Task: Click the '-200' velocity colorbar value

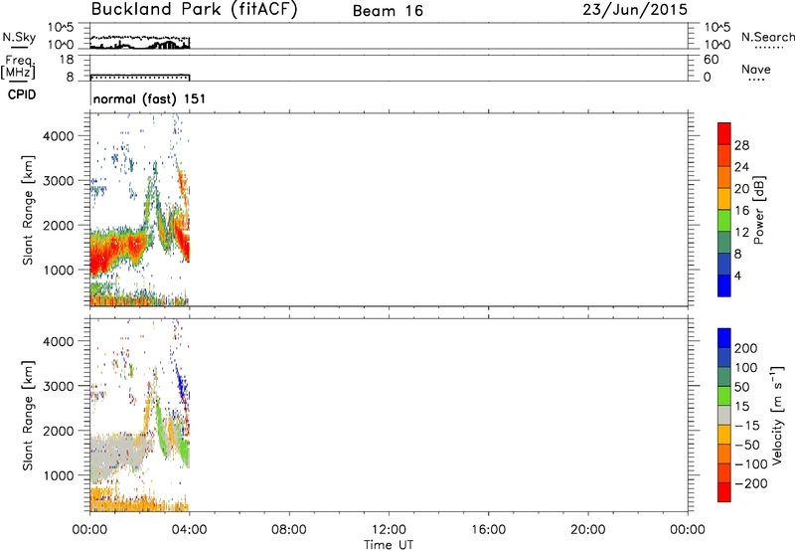Action: click(x=751, y=483)
